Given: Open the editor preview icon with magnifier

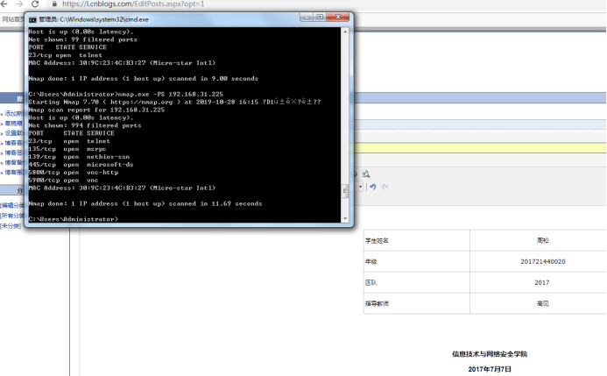Looking at the screenshot, I should 365,174.
